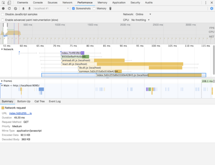
Task: Open capture settings gear icon
Action: pyautogui.click(x=212, y=9)
